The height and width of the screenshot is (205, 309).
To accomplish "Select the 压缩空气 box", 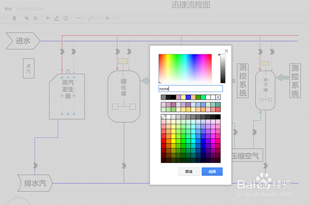I will coord(247,155).
